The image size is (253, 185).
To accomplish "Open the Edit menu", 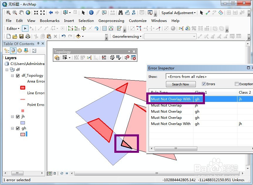I will (19, 20).
